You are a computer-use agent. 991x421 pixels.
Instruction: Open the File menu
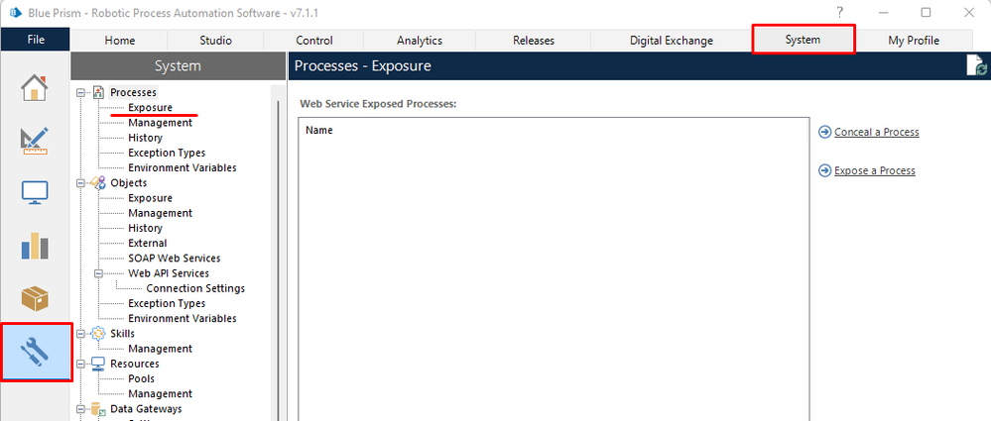pyautogui.click(x=36, y=40)
